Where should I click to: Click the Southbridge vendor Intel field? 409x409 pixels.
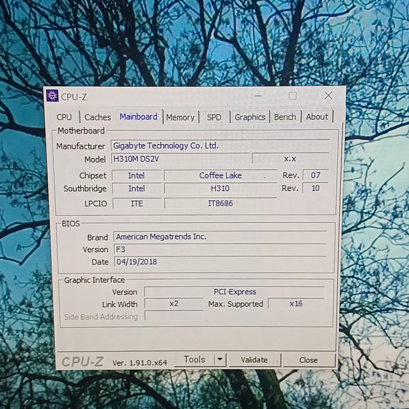click(x=137, y=188)
